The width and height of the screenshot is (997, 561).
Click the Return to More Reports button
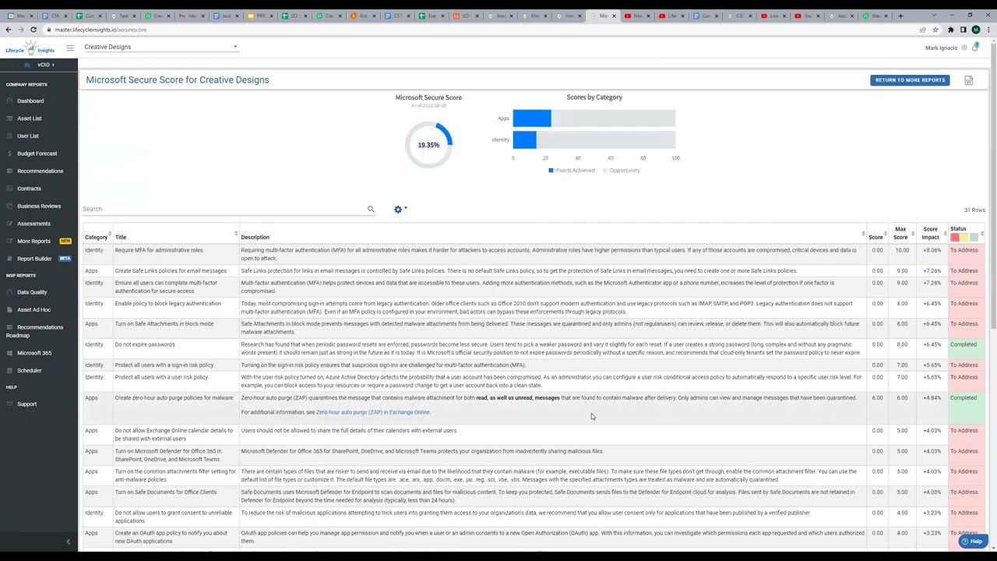(x=910, y=79)
